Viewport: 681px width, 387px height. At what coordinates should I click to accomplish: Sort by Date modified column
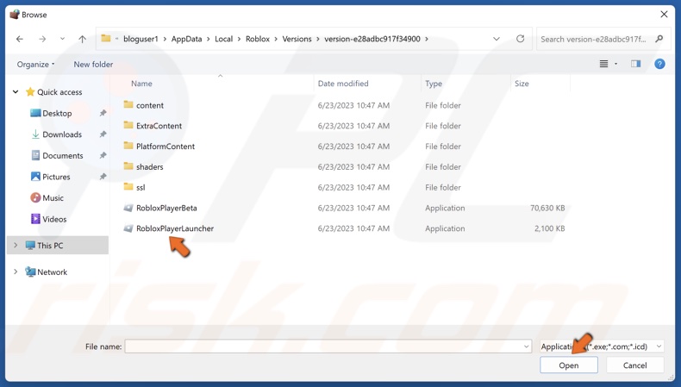click(x=343, y=84)
